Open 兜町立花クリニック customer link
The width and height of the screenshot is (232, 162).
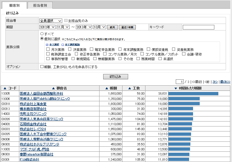point(33,114)
